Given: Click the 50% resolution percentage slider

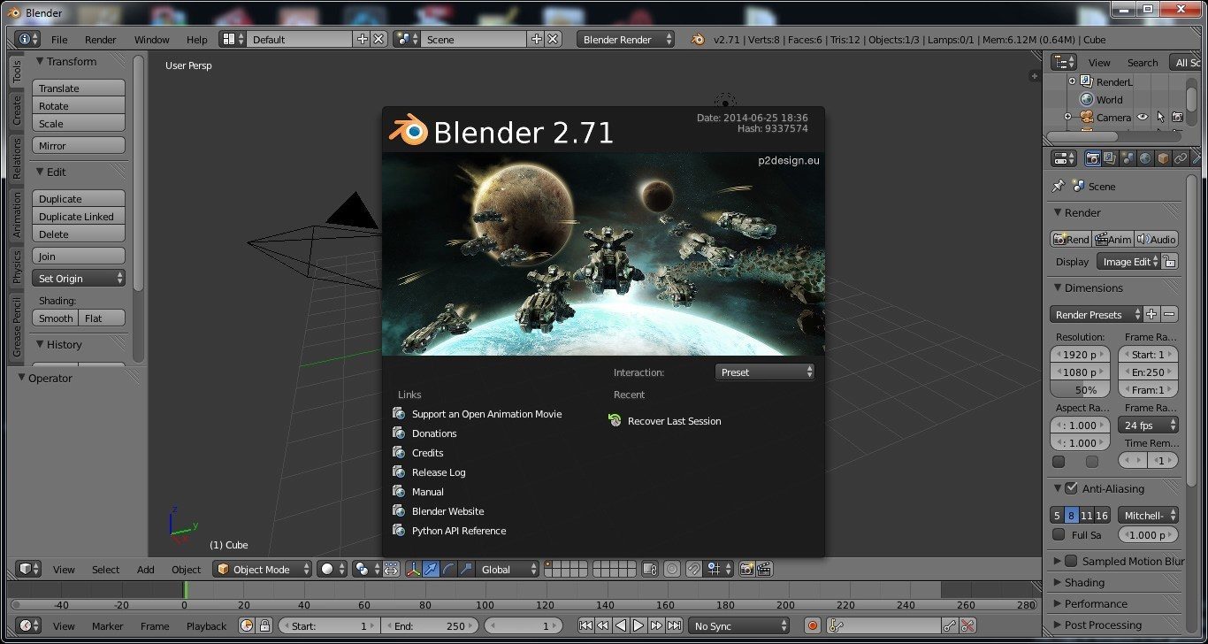Looking at the screenshot, I should pyautogui.click(x=1080, y=390).
